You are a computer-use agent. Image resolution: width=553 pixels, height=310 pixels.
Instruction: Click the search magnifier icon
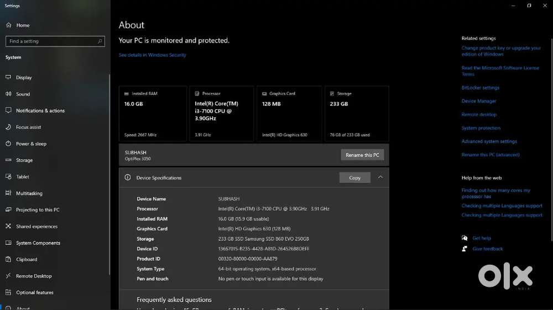coord(100,41)
